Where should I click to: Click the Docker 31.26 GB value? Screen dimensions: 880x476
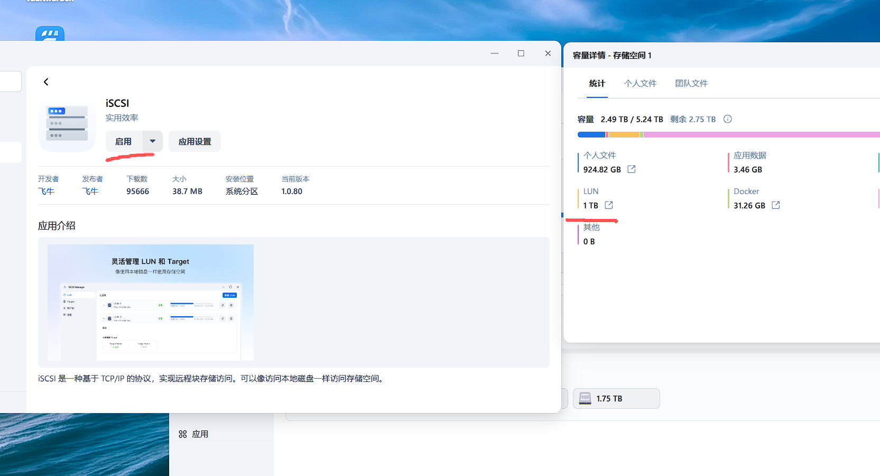pos(749,206)
